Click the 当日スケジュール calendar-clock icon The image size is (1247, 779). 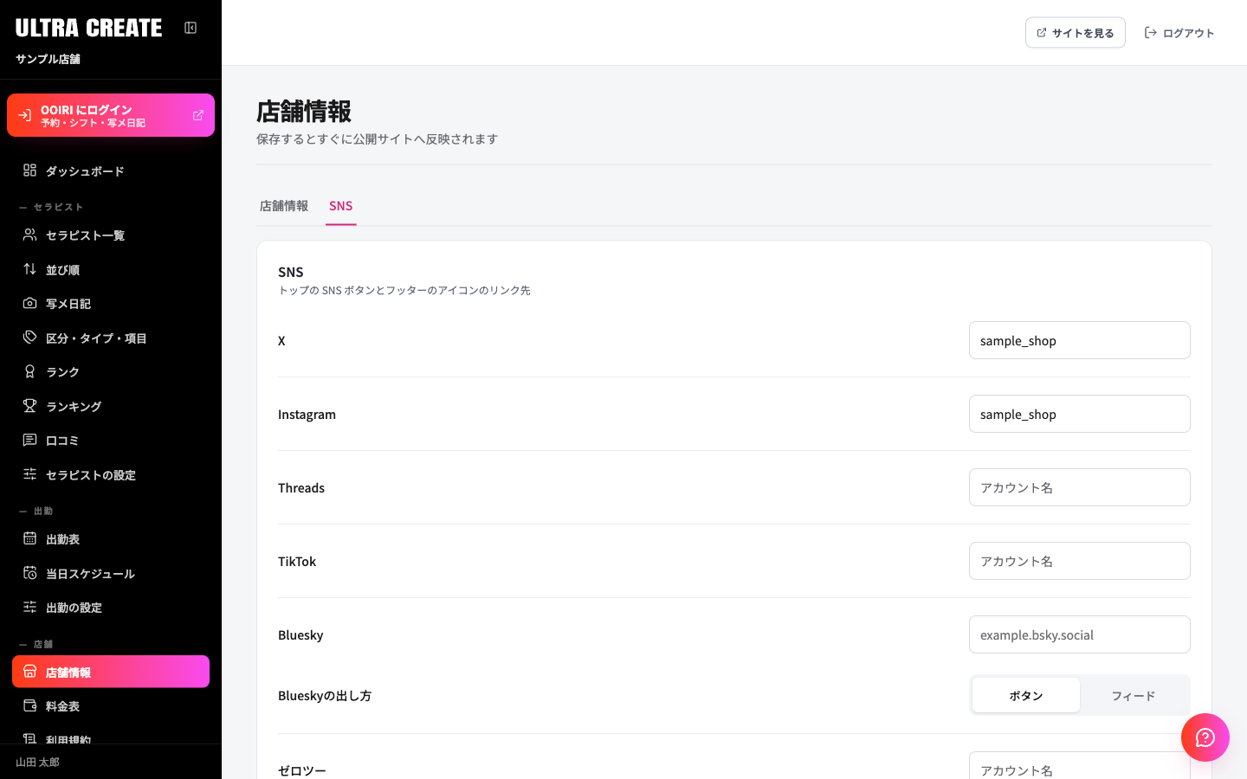[x=29, y=573]
